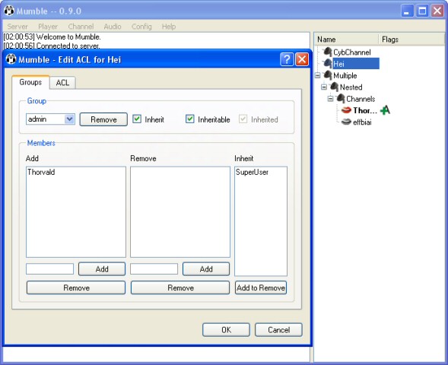The width and height of the screenshot is (448, 365).
Task: Focus the text field under Add list
Action: click(49, 268)
